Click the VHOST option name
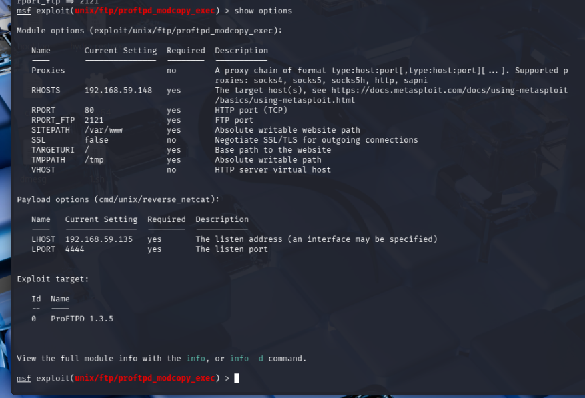This screenshot has width=585, height=398. coord(43,170)
